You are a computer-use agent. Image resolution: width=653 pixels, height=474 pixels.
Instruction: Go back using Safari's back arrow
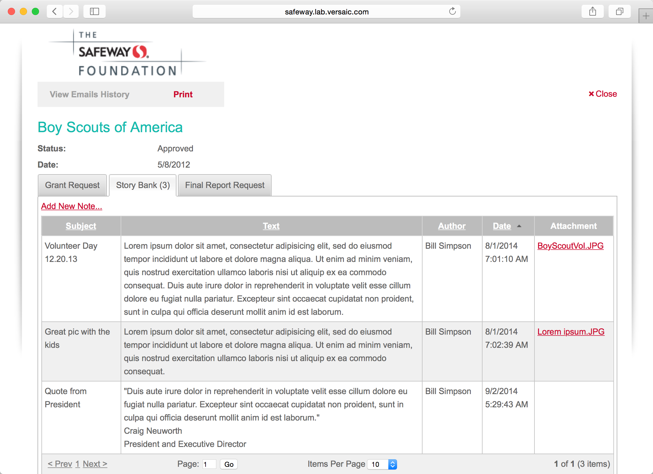(x=55, y=12)
